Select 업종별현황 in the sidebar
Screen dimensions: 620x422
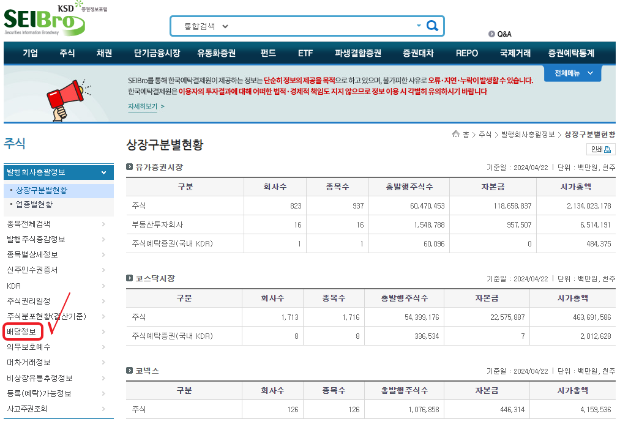click(34, 204)
